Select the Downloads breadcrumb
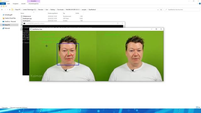The width and height of the screenshot is (201, 113). click(x=60, y=10)
